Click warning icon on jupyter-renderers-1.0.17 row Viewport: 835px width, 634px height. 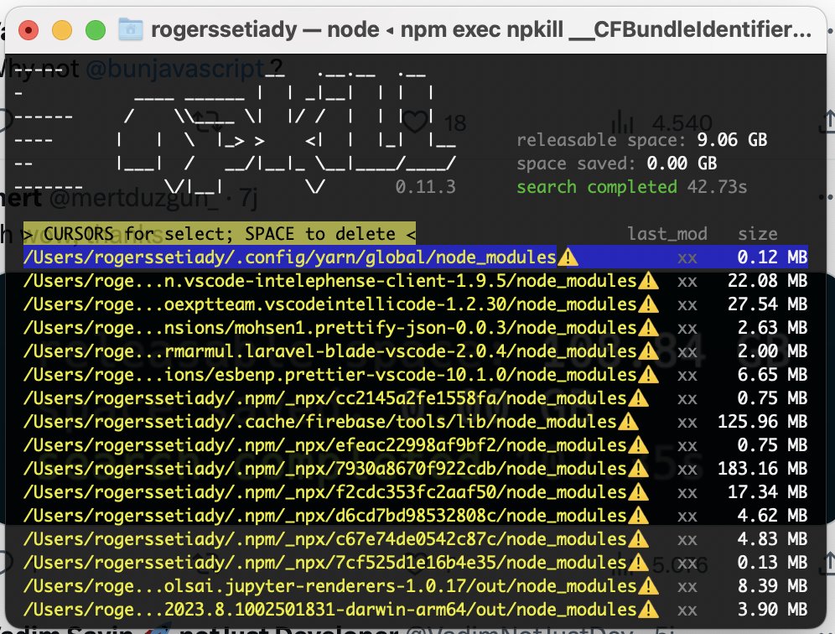coord(648,585)
